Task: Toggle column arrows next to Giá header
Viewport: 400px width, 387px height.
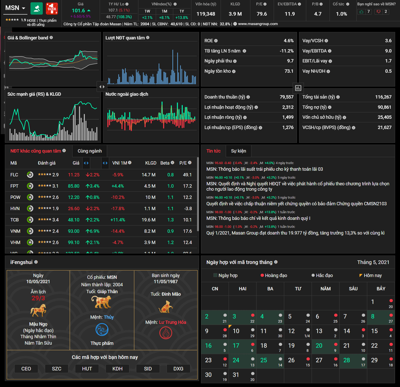Action: click(x=86, y=163)
